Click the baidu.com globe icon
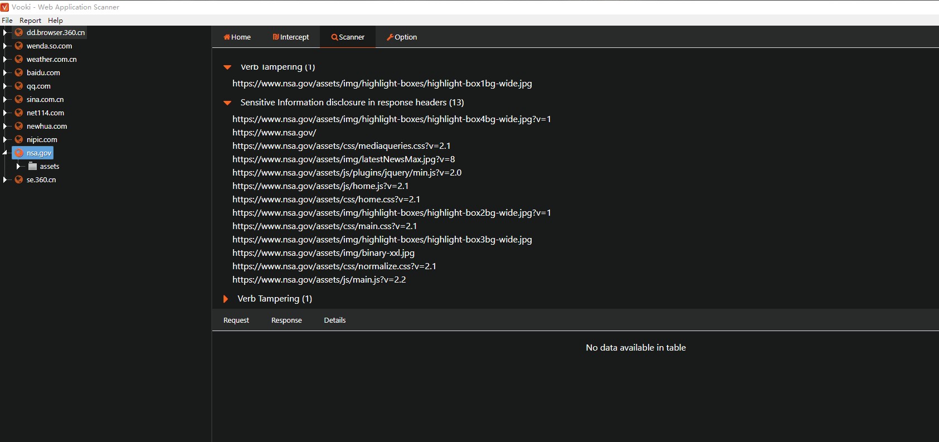 point(19,72)
